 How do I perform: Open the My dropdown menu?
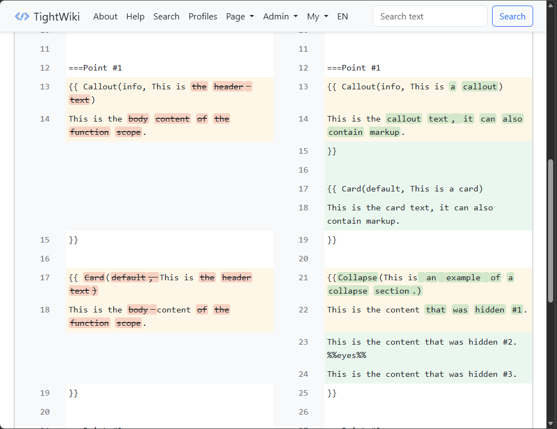(x=317, y=16)
